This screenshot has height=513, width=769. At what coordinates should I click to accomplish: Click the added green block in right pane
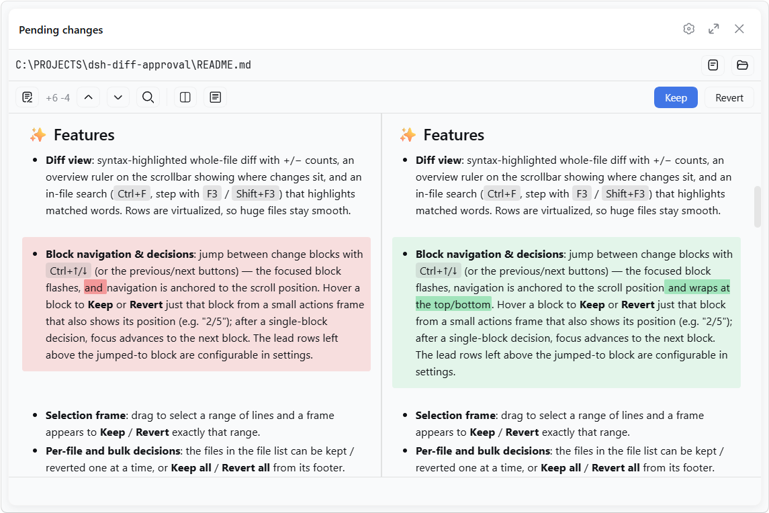(x=566, y=312)
